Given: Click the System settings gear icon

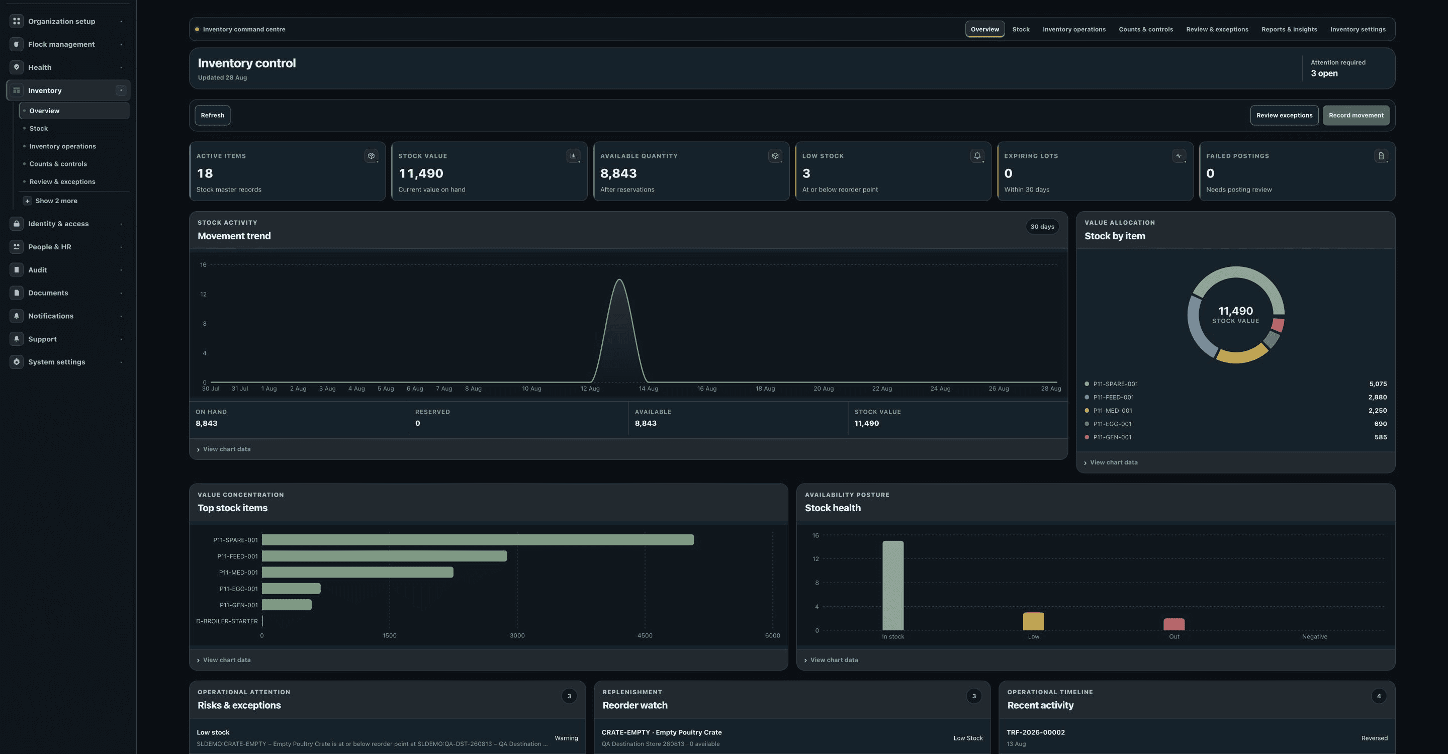Looking at the screenshot, I should coord(16,362).
